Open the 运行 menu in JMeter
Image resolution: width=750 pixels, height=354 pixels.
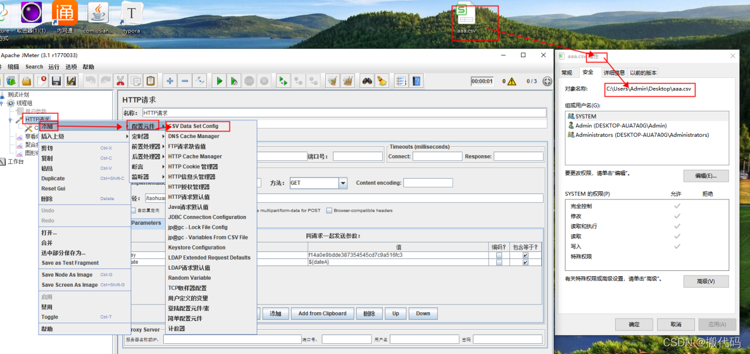click(54, 67)
